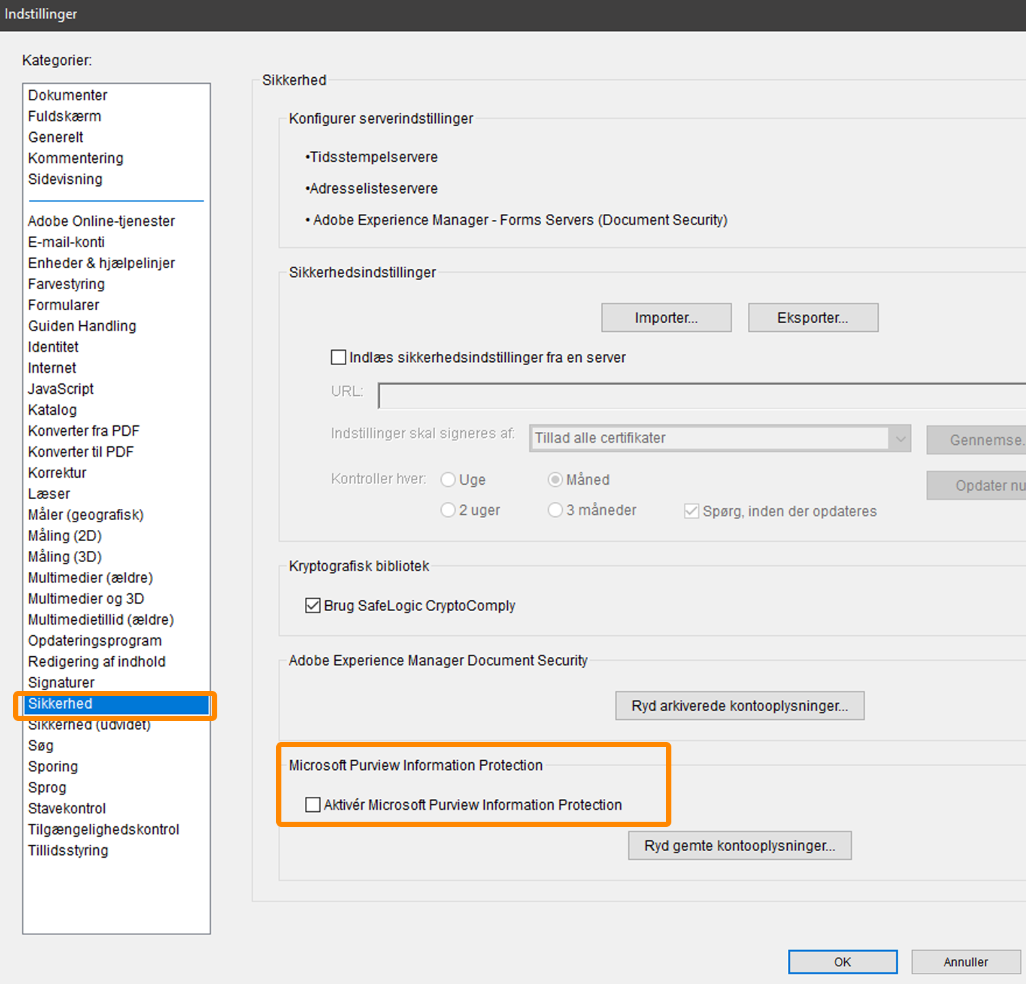Confirm settings with the OK button

[x=843, y=962]
